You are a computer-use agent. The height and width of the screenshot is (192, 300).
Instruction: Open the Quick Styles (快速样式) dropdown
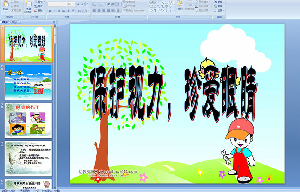(189, 6)
